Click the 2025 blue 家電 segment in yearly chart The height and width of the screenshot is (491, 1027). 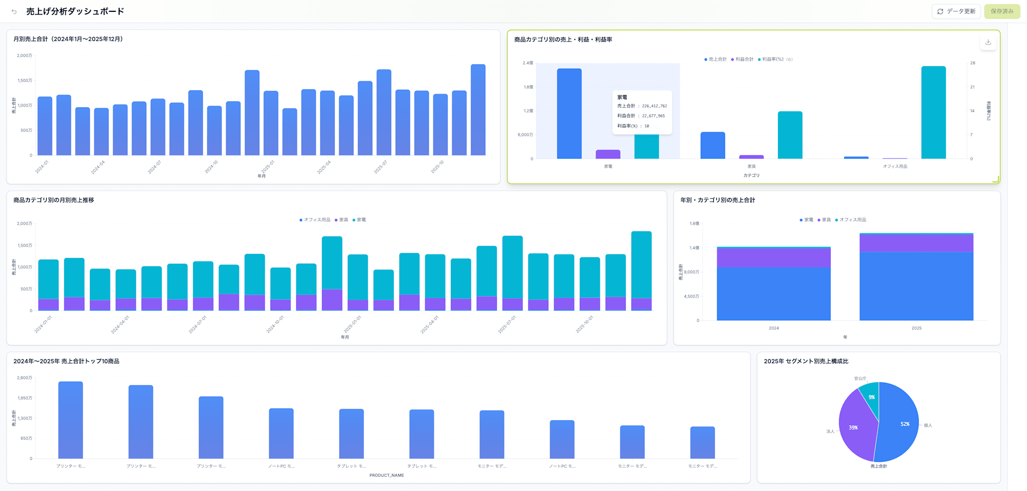pos(917,286)
